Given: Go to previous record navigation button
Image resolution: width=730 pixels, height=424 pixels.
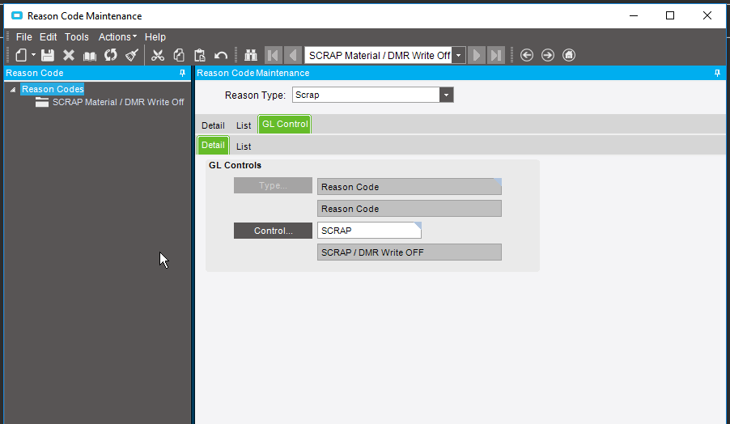Looking at the screenshot, I should click(293, 55).
